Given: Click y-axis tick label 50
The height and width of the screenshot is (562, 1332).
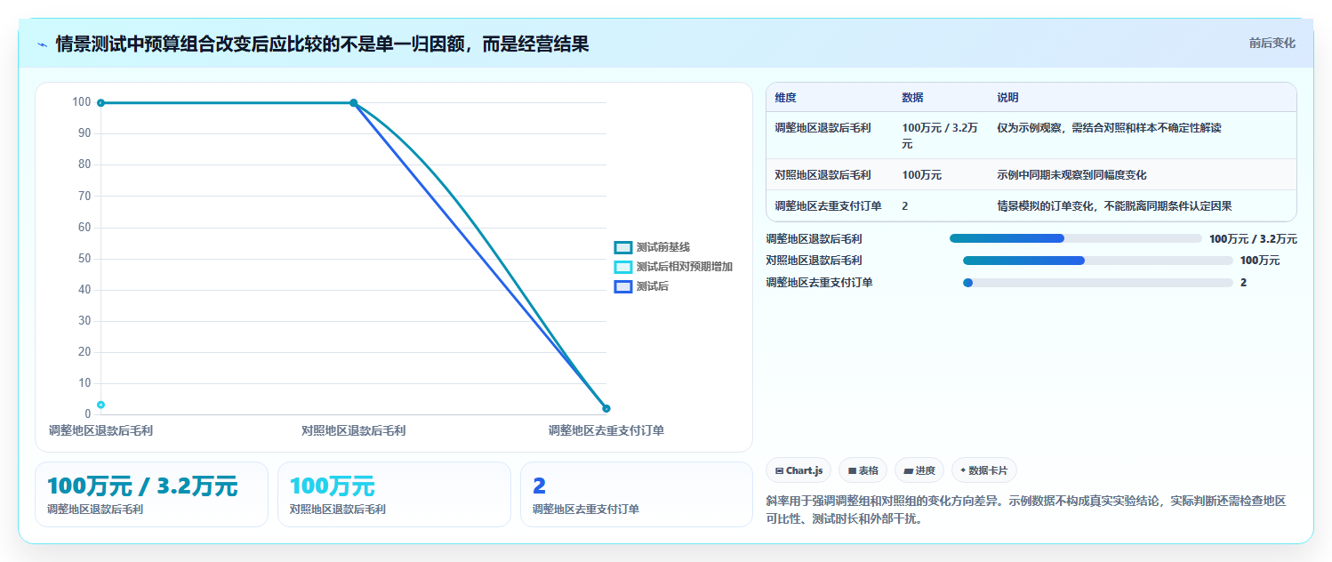Looking at the screenshot, I should [x=85, y=259].
